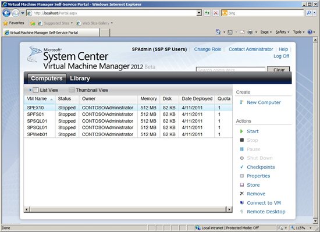Image resolution: width=320 pixels, height=232 pixels.
Task: Select the Library tab
Action: point(80,78)
